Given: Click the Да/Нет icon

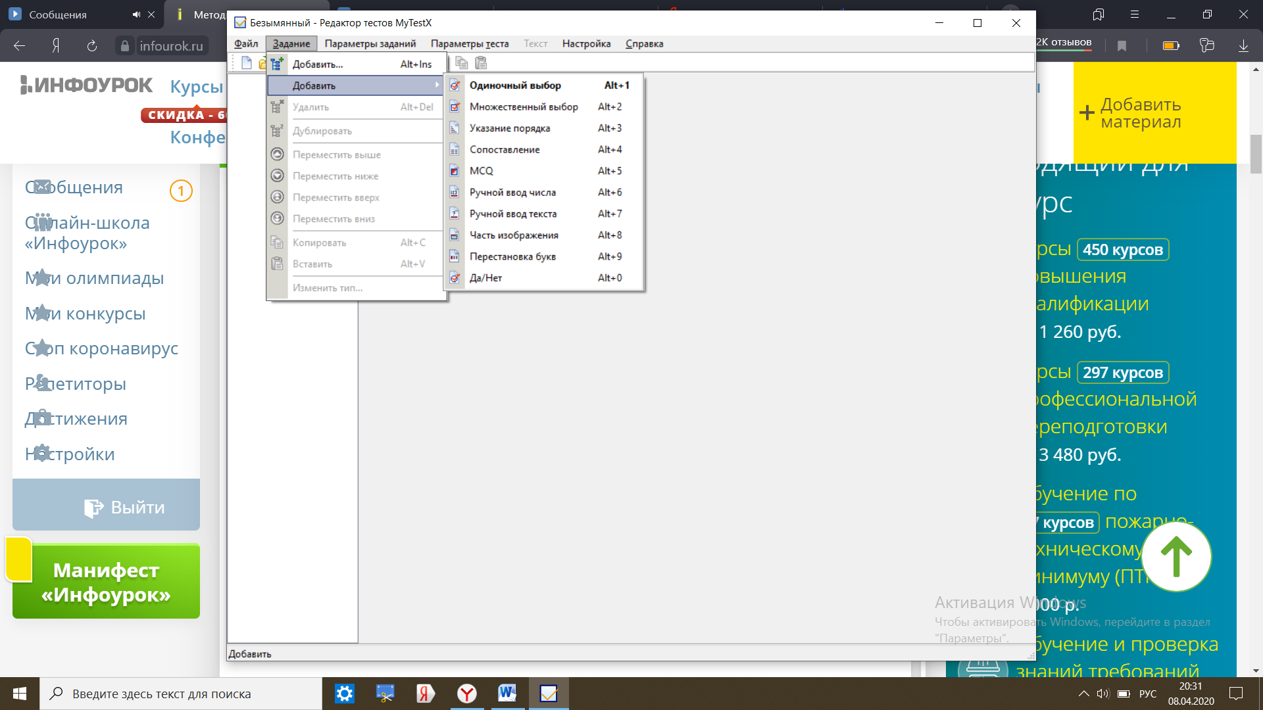Looking at the screenshot, I should tap(455, 277).
